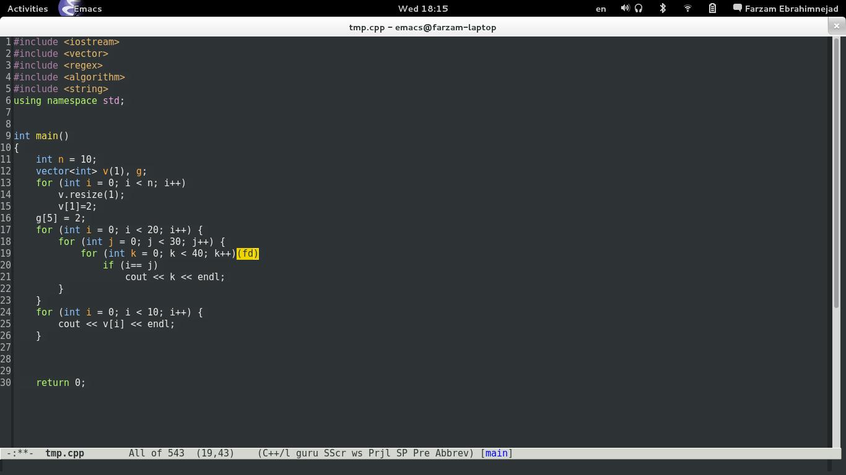Viewport: 846px width, 475px height.
Task: Click the battery status icon
Action: click(x=712, y=9)
